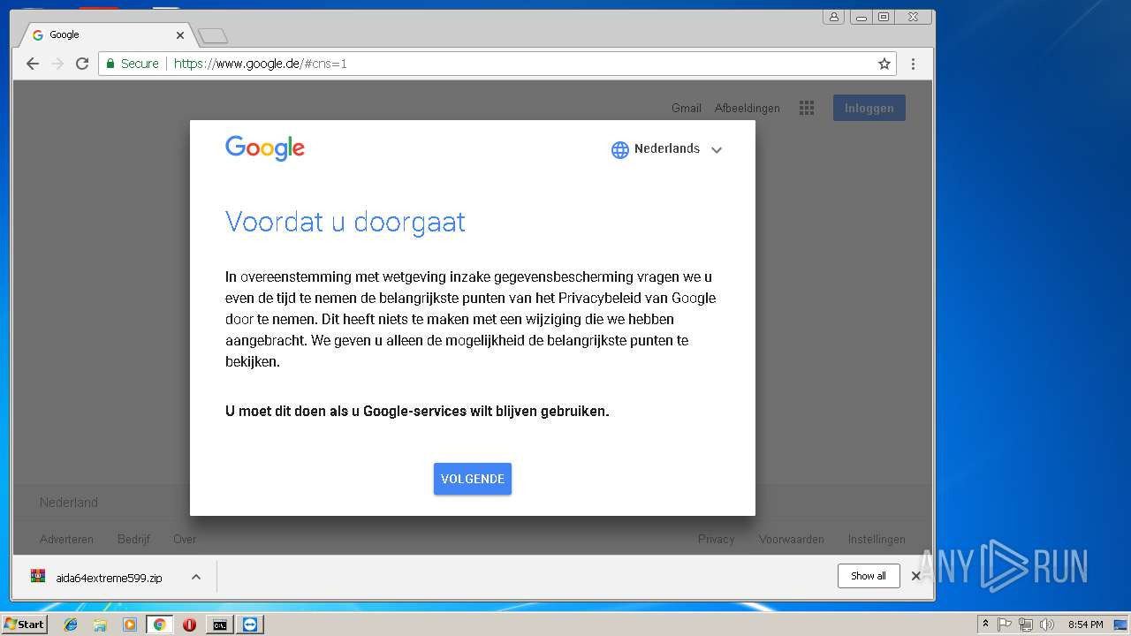This screenshot has width=1131, height=636.
Task: Open media player taskbar icon
Action: [130, 625]
